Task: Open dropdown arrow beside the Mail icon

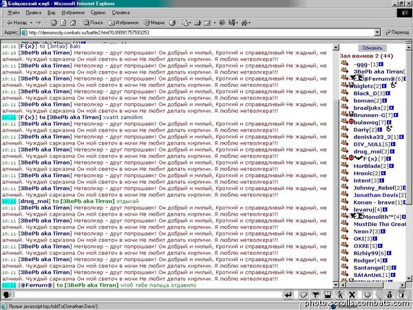Action: click(190, 23)
